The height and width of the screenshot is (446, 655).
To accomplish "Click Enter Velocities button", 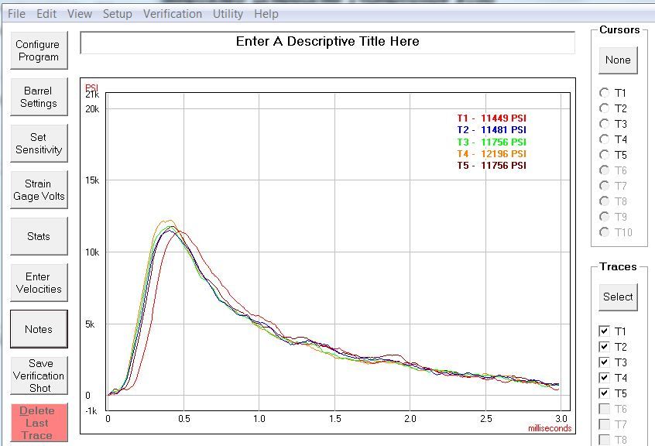I will [38, 283].
